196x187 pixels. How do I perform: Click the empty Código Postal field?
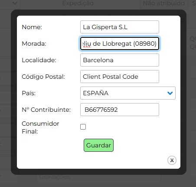click(x=120, y=77)
